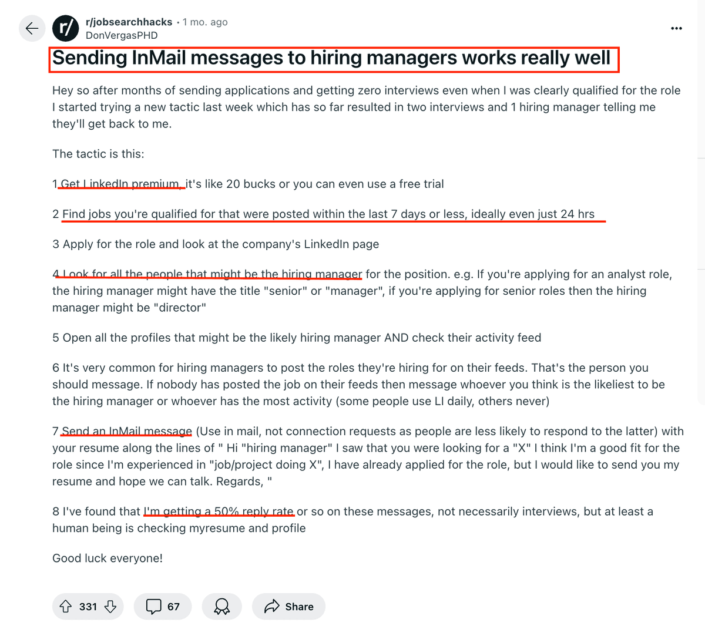Click the back arrow to return
The image size is (705, 626).
(32, 28)
